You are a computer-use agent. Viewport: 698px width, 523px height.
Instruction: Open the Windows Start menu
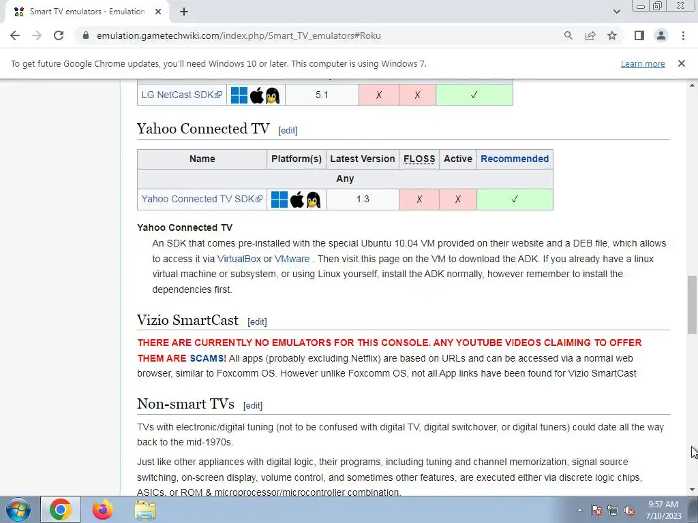18,509
